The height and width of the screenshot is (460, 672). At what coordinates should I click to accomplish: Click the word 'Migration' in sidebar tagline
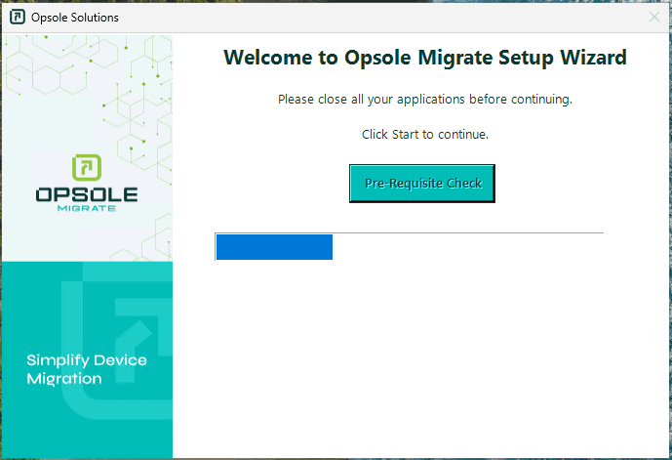tap(64, 379)
